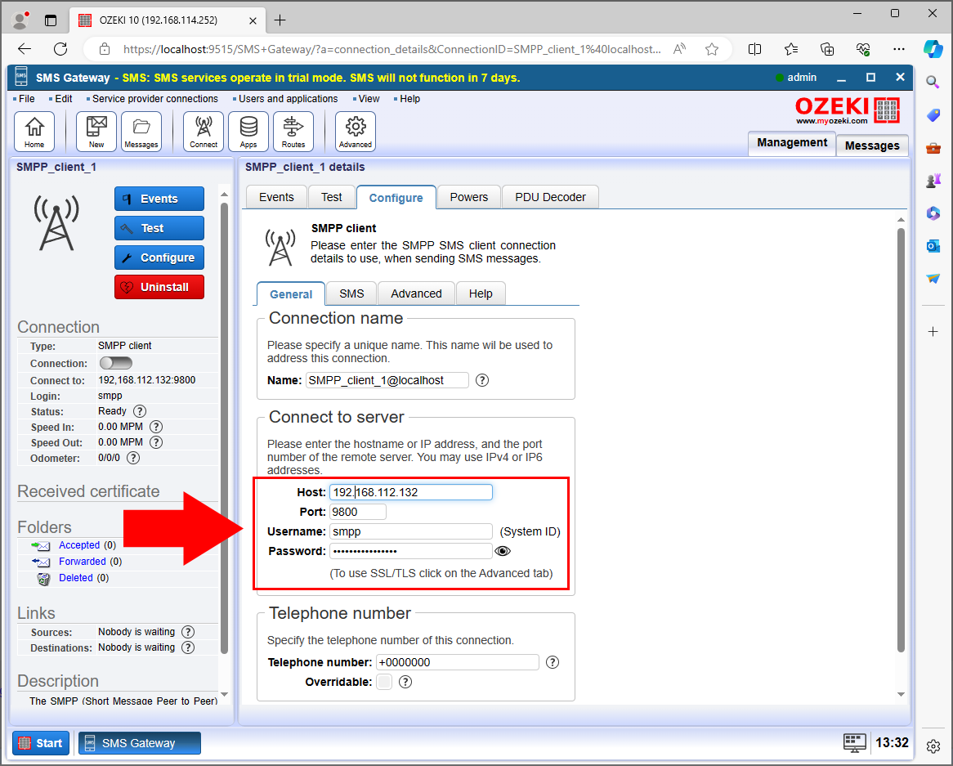
Task: Open the Help configuration sub-tab
Action: [481, 293]
